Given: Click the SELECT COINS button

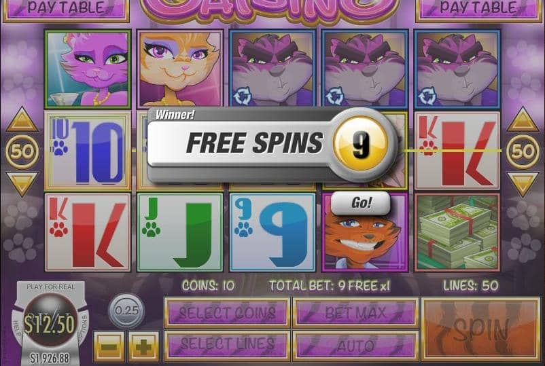Looking at the screenshot, I should (x=228, y=313).
